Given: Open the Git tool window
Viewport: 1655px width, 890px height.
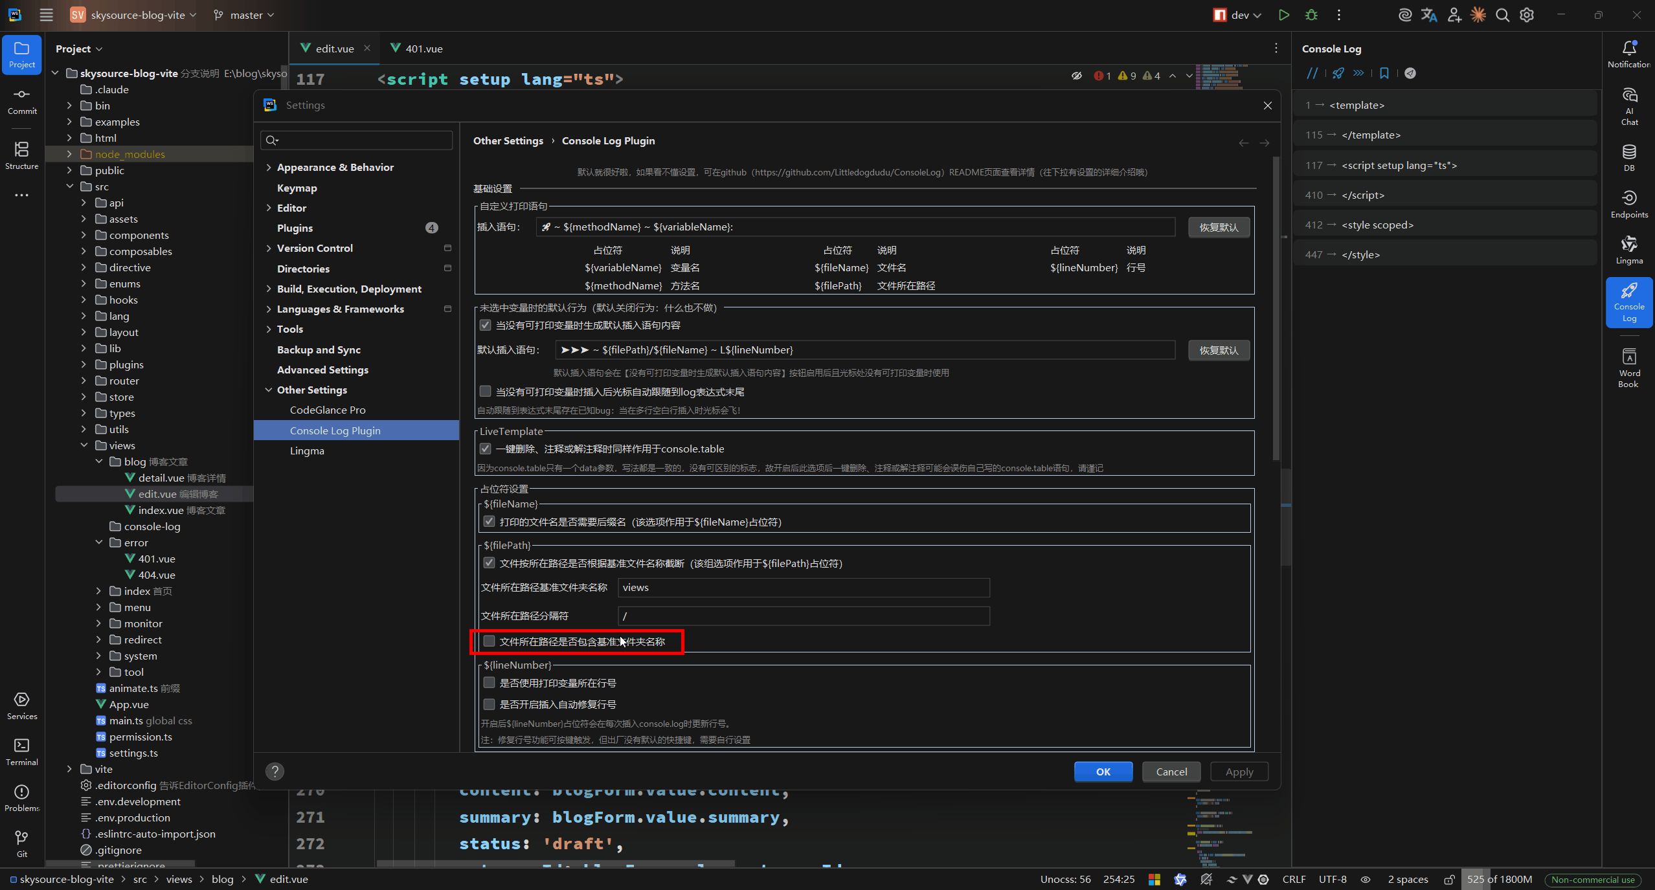Looking at the screenshot, I should point(22,844).
